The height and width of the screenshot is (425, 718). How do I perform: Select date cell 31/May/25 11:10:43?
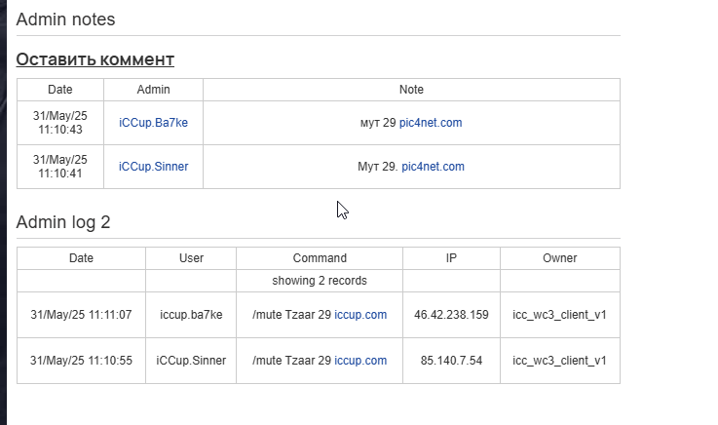[x=60, y=123]
